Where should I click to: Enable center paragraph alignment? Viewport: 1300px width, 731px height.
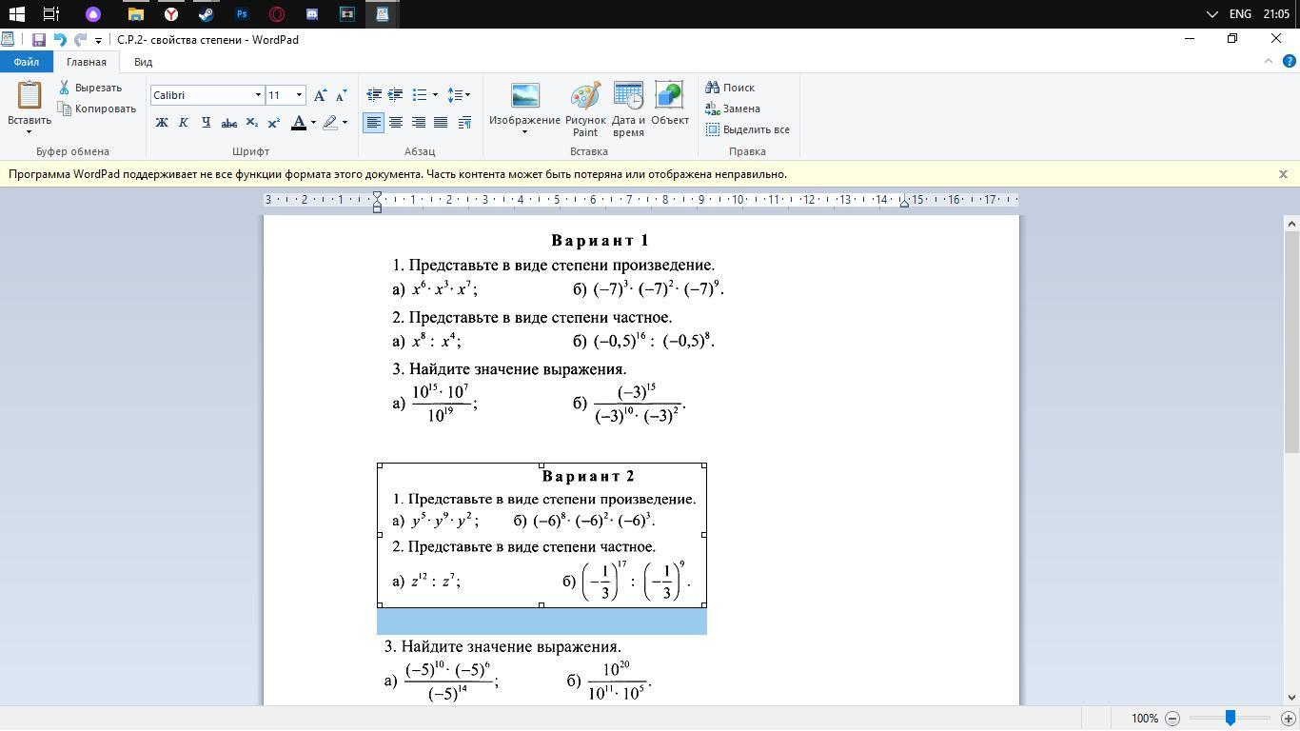(x=396, y=123)
